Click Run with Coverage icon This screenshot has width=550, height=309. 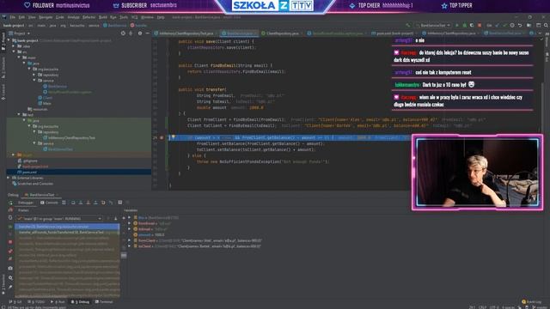coord(472,25)
